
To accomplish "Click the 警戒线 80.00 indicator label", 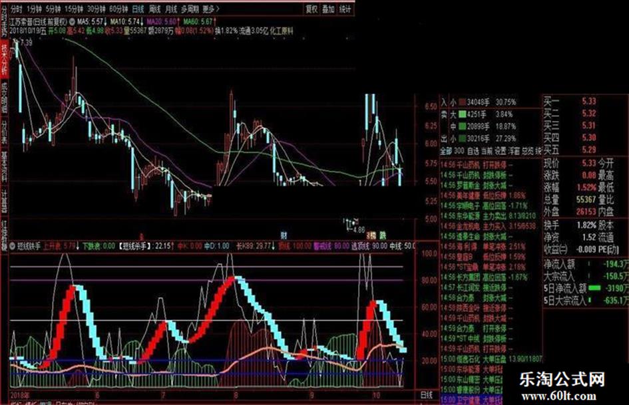I will pyautogui.click(x=331, y=246).
